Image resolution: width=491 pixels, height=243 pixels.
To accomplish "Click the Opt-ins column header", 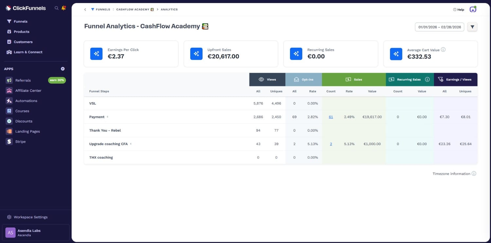I will point(304,79).
